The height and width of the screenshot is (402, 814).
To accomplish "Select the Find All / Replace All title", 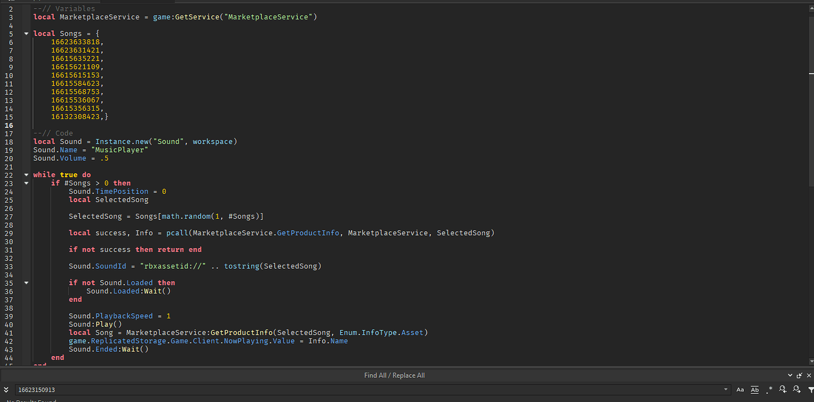I will [394, 375].
